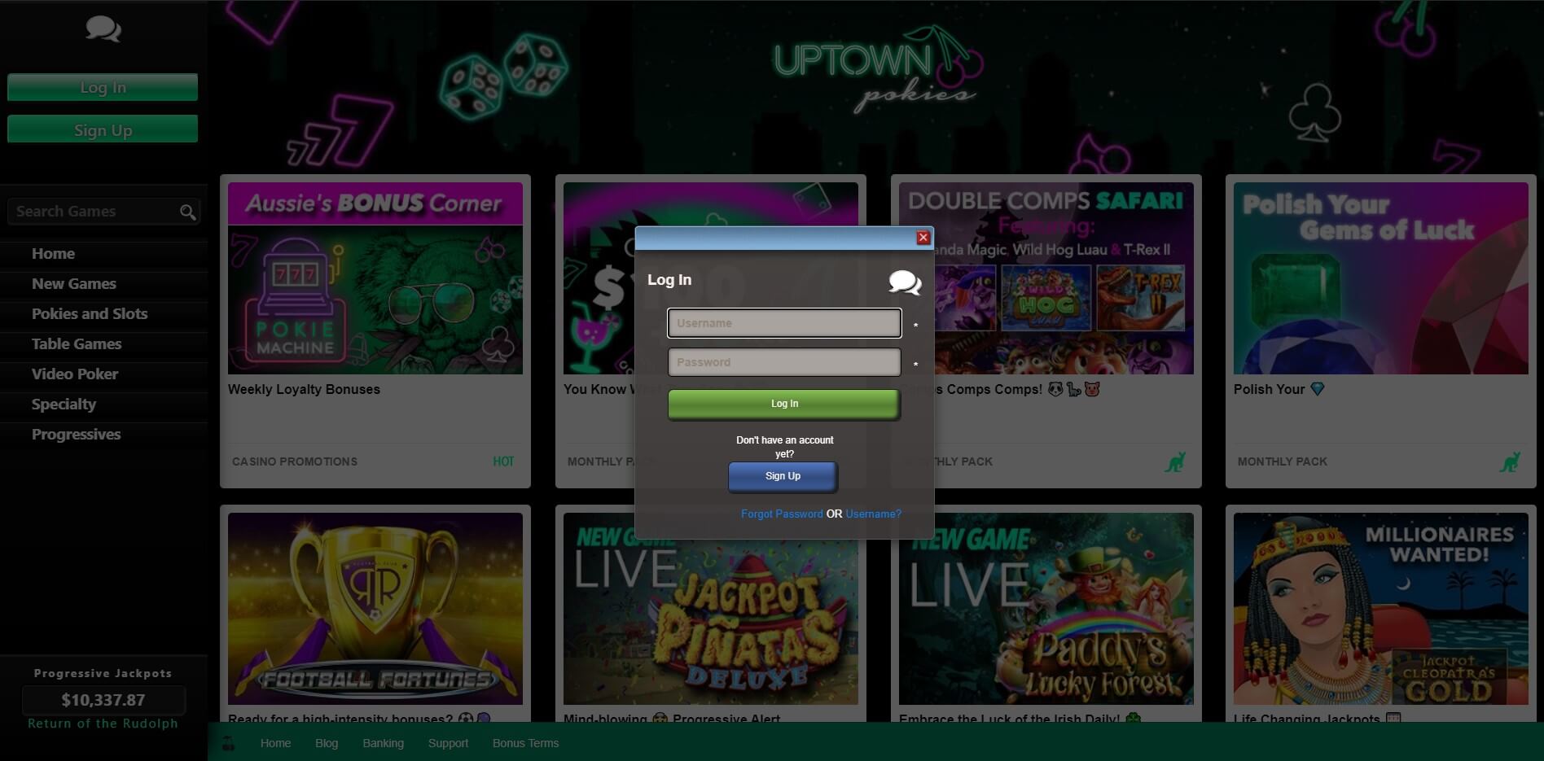The width and height of the screenshot is (1544, 761).
Task: Open Home in the sidebar menu
Action: pos(53,254)
